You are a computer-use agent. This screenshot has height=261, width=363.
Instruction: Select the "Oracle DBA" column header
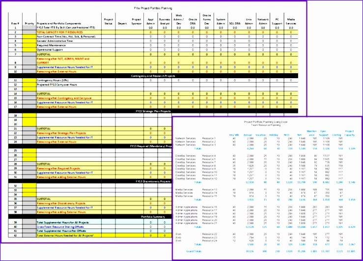[x=193, y=21]
